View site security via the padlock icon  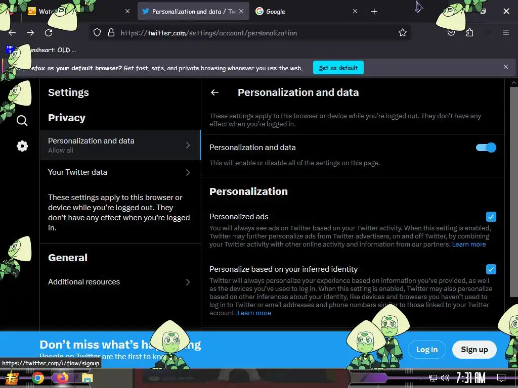tap(111, 32)
